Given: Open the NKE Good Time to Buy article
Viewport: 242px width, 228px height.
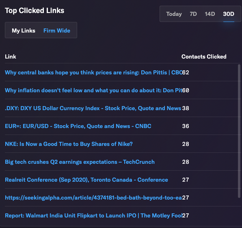Looking at the screenshot, I should [69, 144].
